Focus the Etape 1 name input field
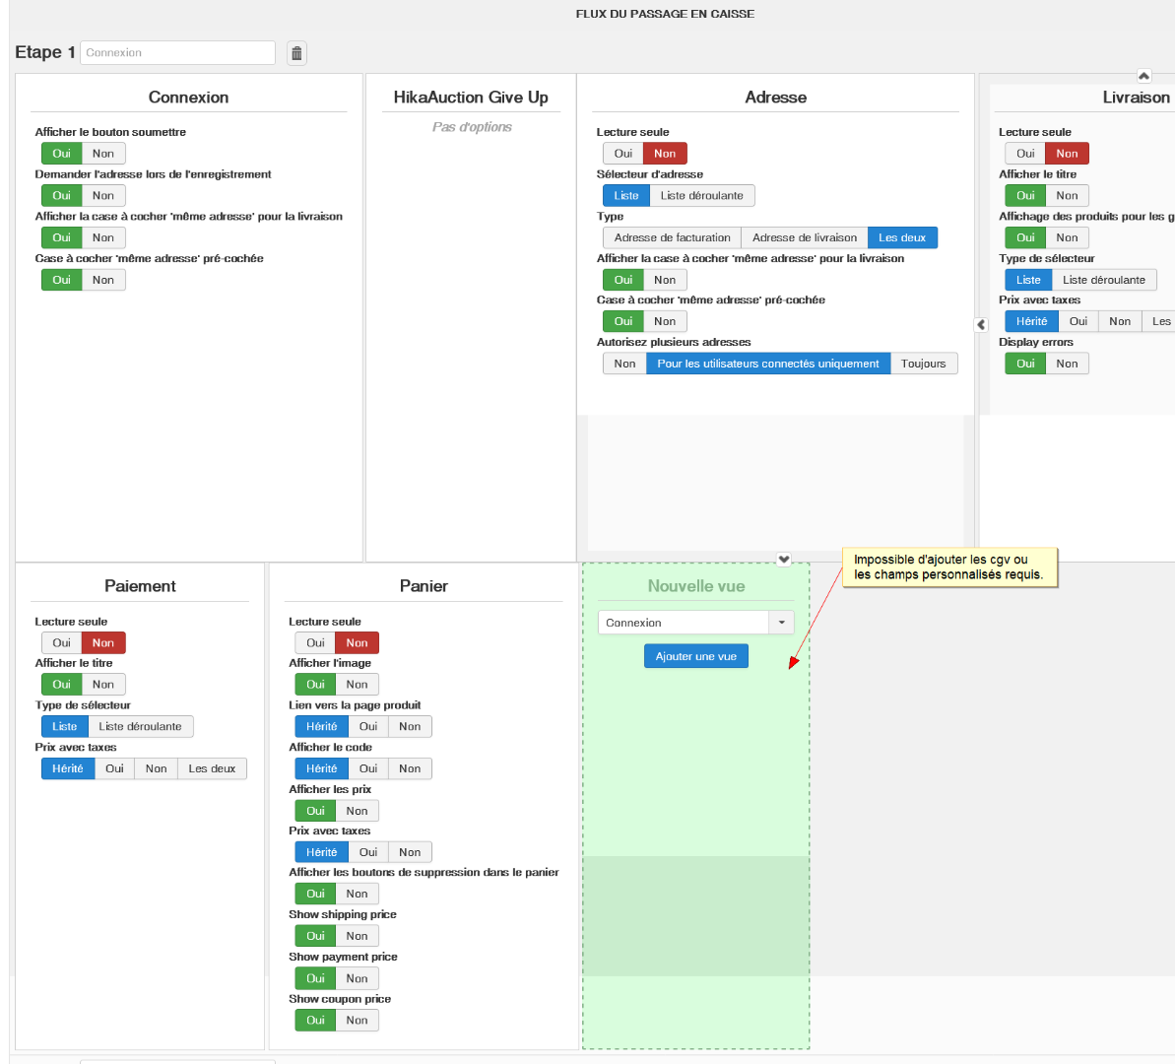The width and height of the screenshot is (1175, 1064). 177,53
